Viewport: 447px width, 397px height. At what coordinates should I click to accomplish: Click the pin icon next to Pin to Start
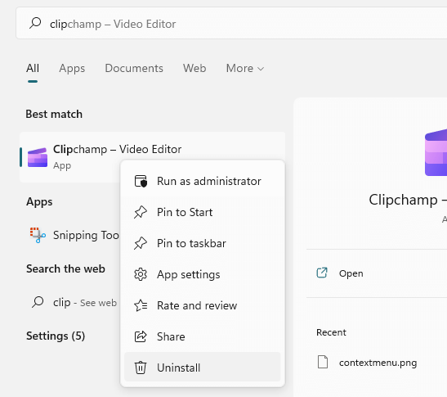point(141,212)
